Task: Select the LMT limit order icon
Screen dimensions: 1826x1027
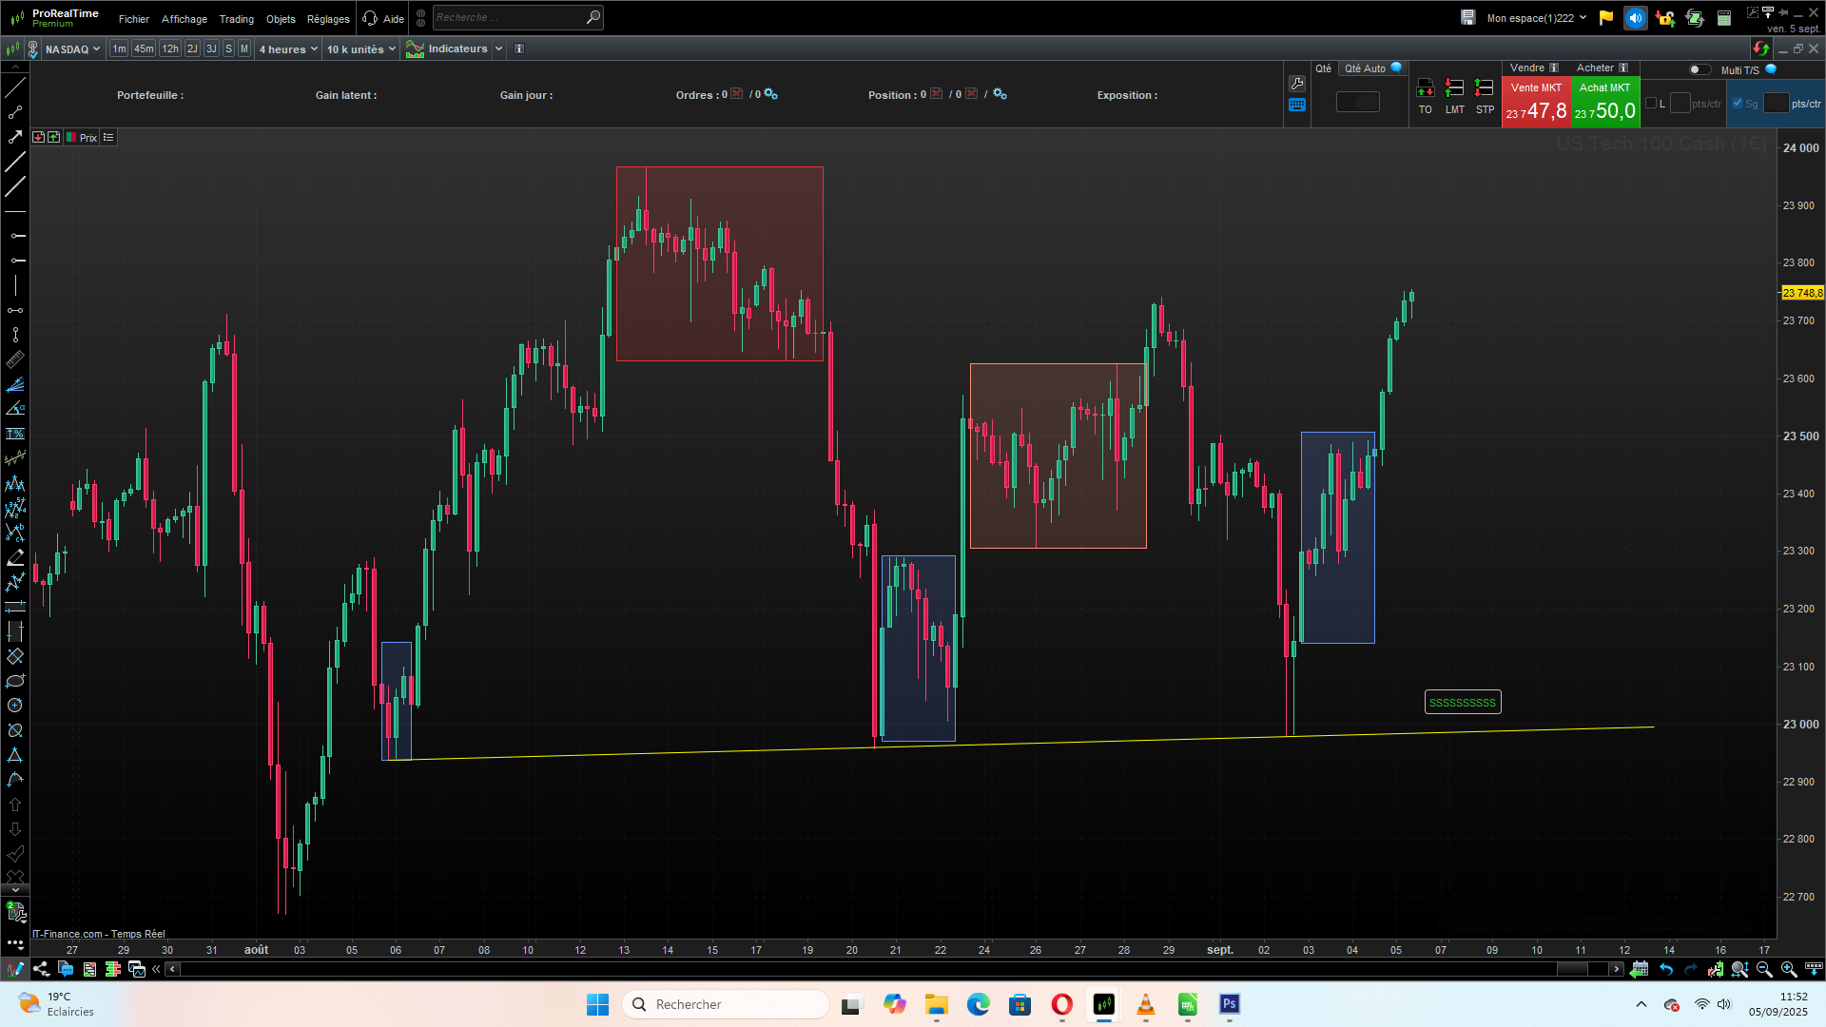Action: [x=1454, y=88]
